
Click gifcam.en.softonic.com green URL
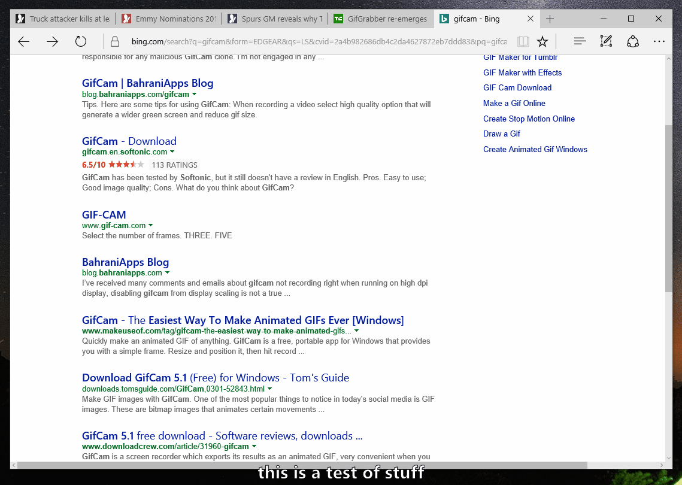[x=125, y=152]
